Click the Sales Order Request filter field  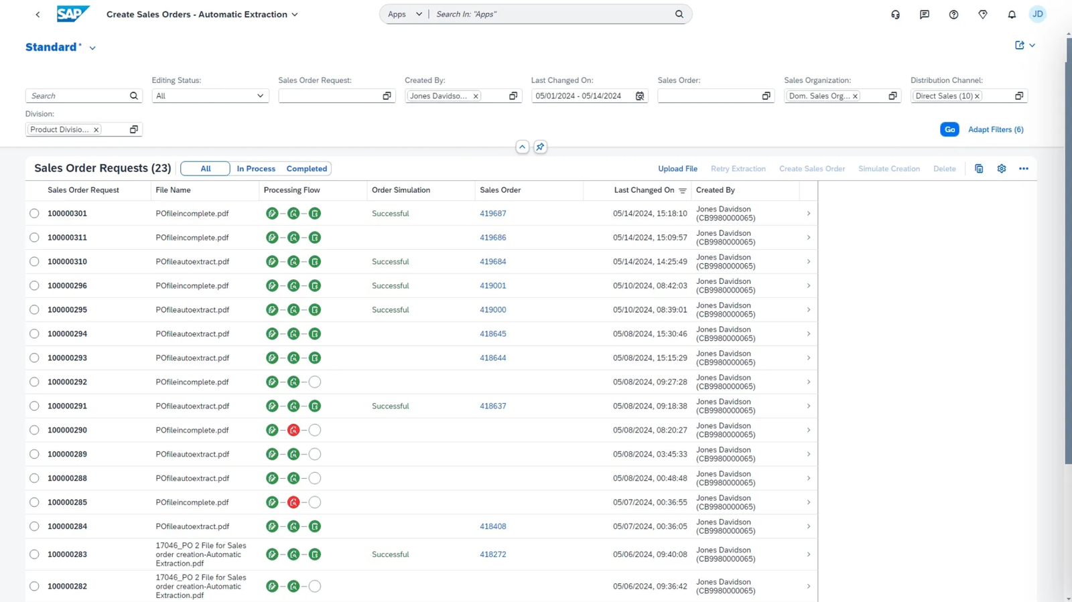(x=329, y=96)
